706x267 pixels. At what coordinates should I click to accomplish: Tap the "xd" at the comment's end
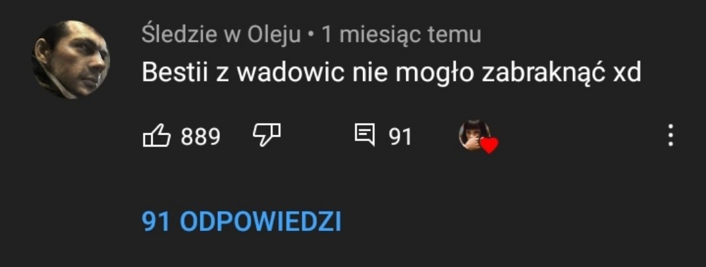coord(627,73)
